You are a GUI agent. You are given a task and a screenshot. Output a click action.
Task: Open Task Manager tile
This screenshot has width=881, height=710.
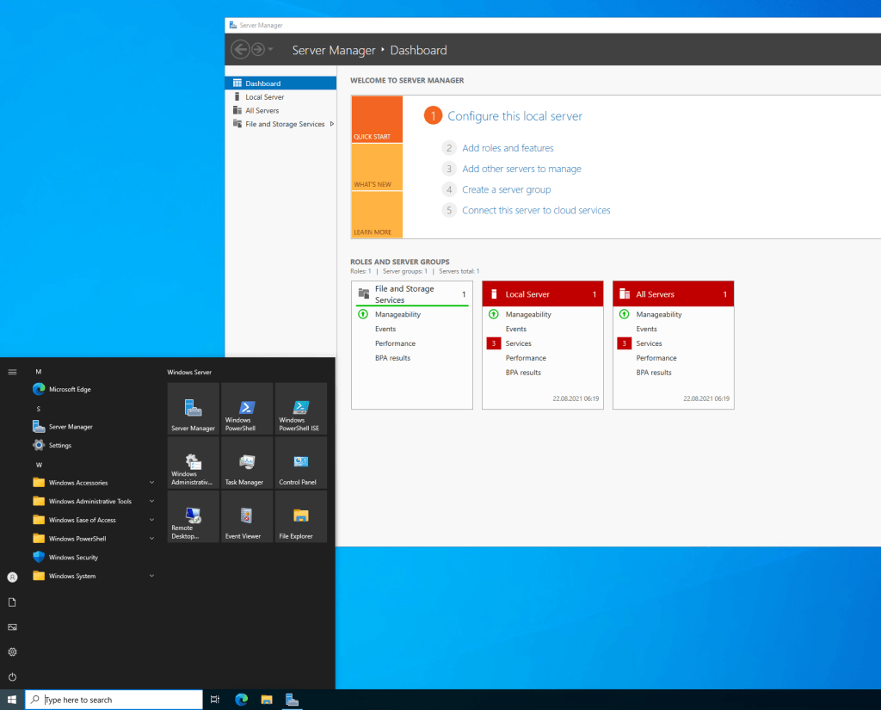click(247, 463)
